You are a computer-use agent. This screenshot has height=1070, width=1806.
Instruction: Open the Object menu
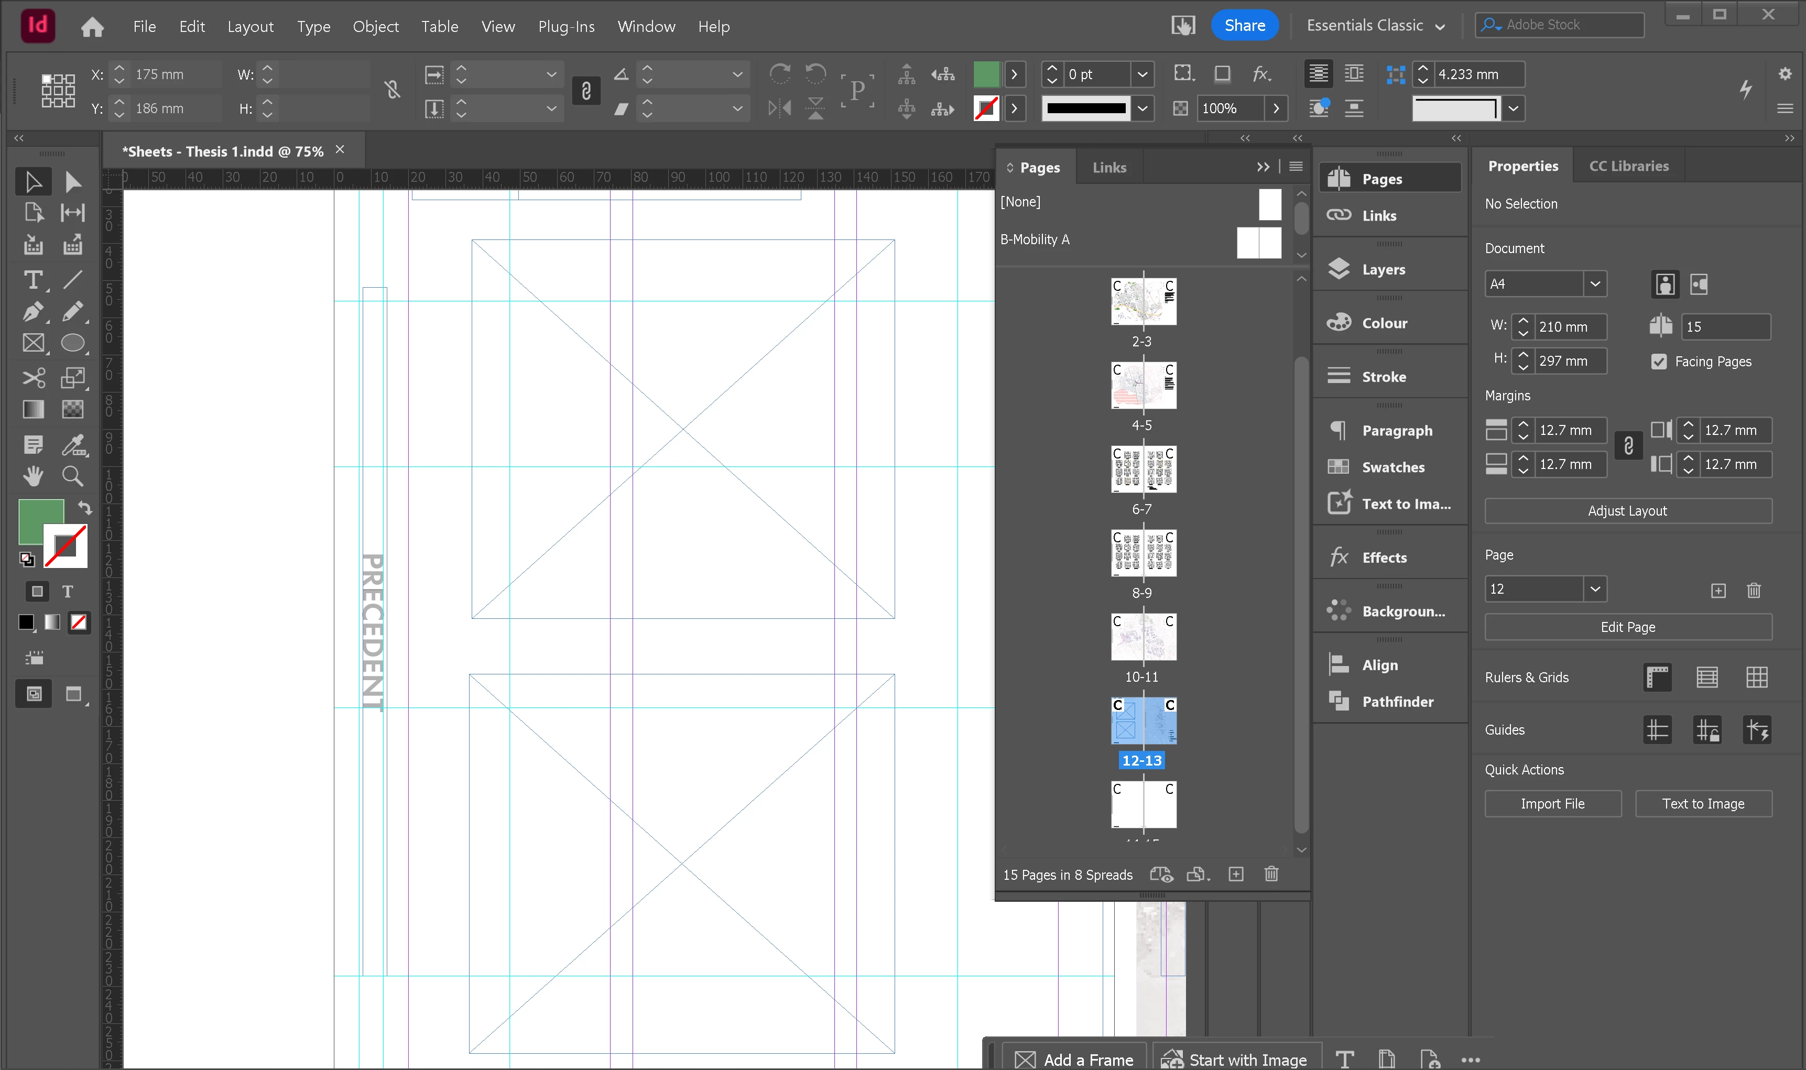point(375,27)
